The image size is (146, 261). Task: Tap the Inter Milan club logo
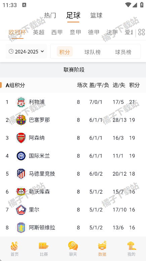click(x=21, y=156)
